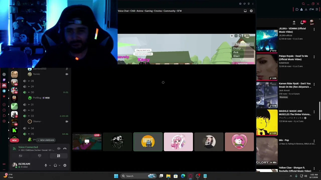
Task: Open the Discord inbox icon
Action: (245, 11)
